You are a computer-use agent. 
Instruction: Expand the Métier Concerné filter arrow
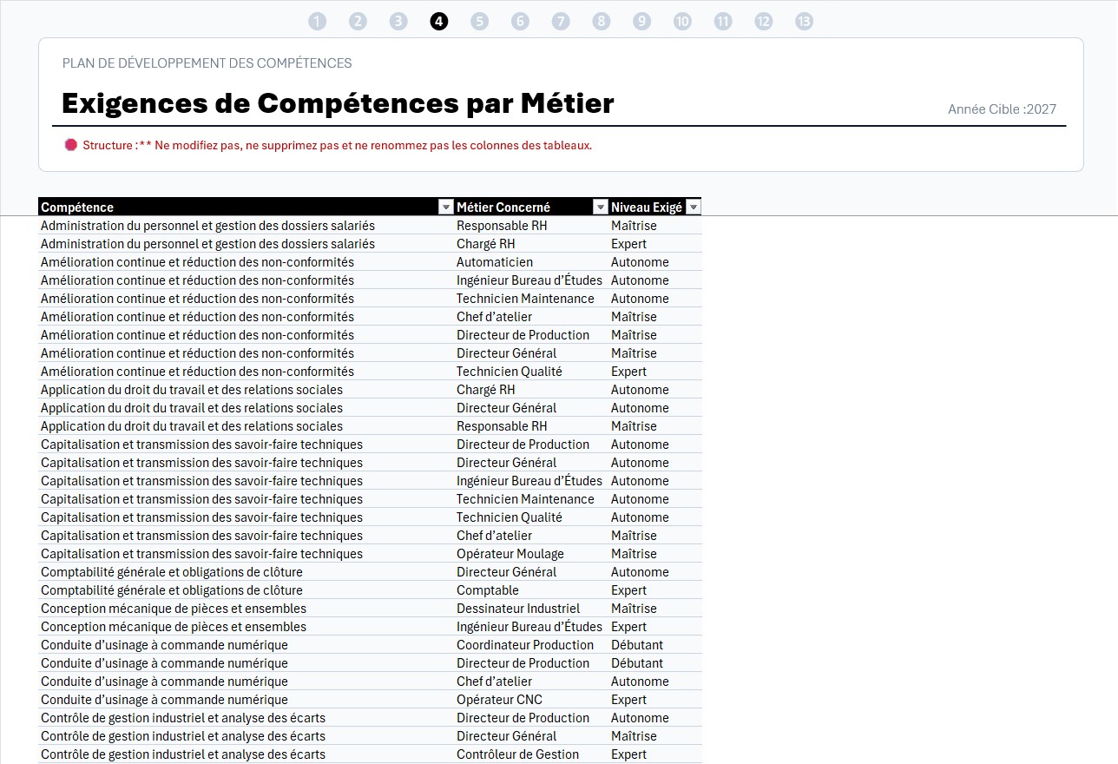600,207
